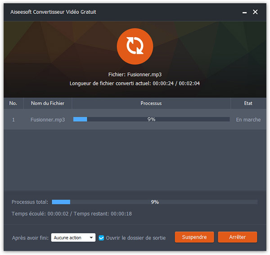Screen dimensions: 270x255
Task: Stop conversion with the Arrêter button
Action: point(238,237)
